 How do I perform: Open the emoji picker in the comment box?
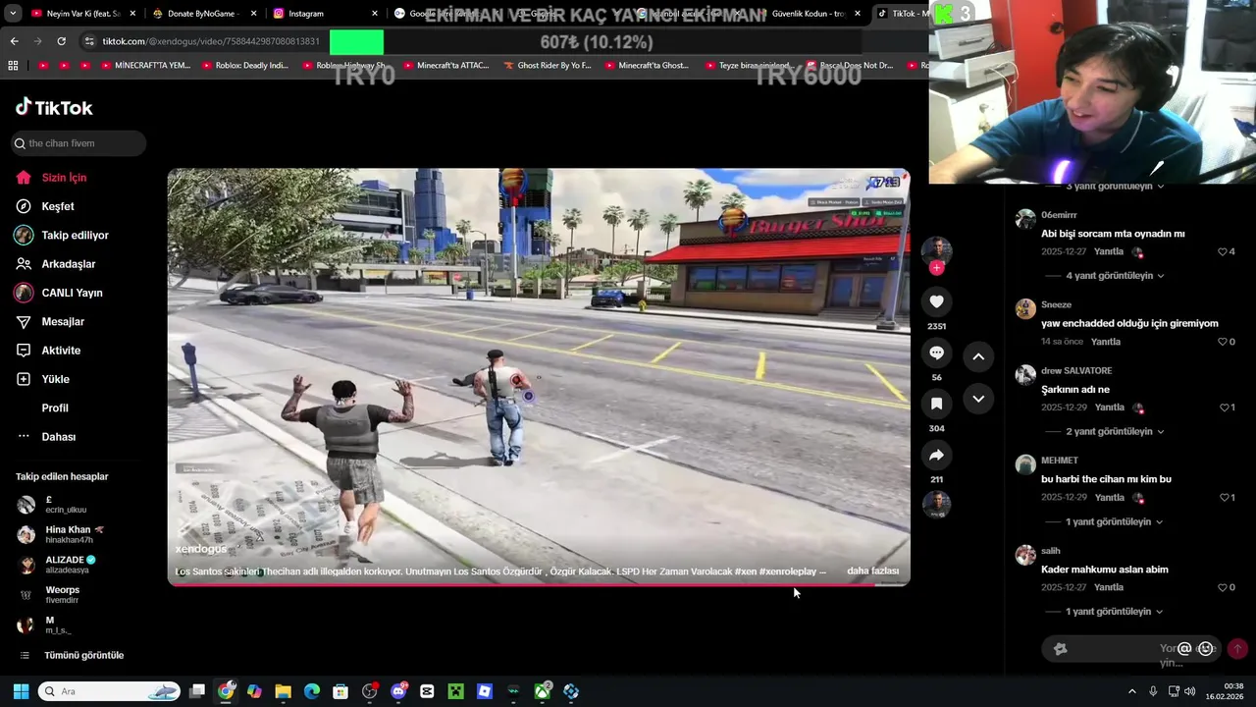point(1206,648)
